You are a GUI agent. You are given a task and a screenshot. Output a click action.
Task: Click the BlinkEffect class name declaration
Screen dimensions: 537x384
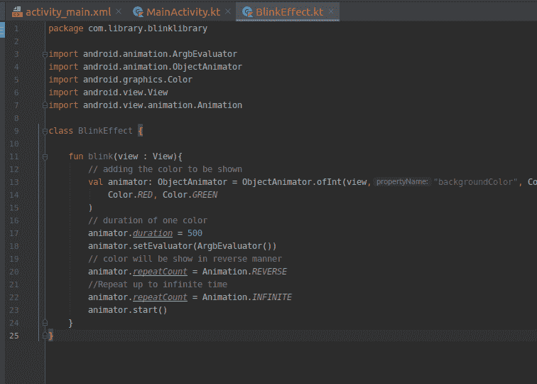tap(105, 131)
